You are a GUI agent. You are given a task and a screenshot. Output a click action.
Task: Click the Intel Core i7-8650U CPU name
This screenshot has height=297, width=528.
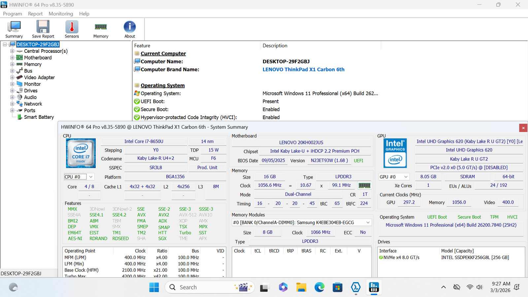[x=144, y=141]
